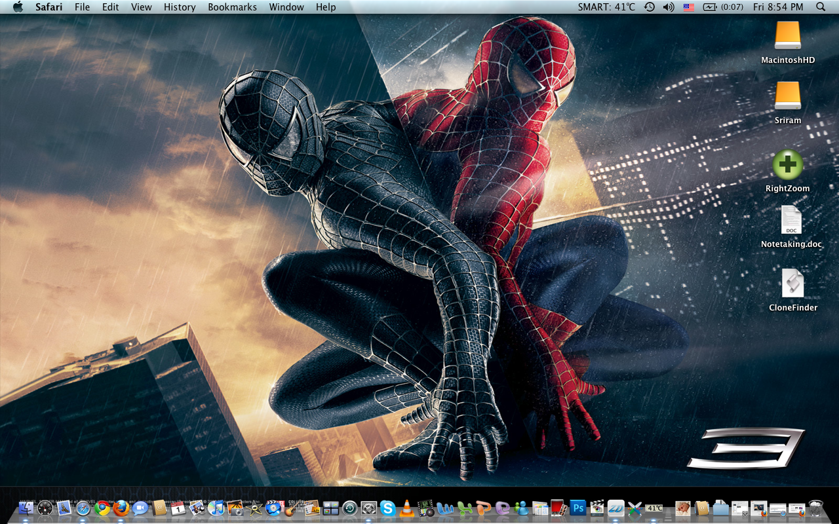839x524 pixels.
Task: Open Microsoft Entourage from the Dock
Action: coord(503,508)
